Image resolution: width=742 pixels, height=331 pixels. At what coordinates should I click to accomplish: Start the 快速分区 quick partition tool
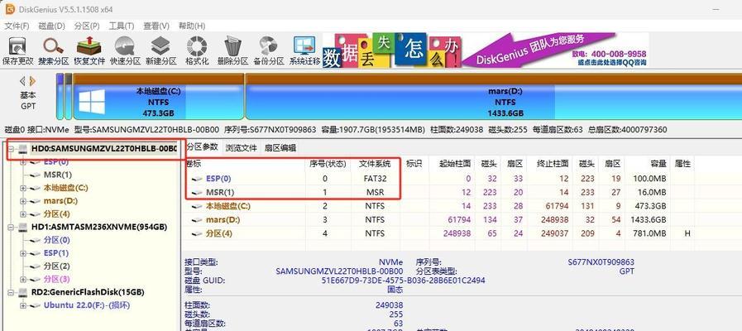coord(125,46)
